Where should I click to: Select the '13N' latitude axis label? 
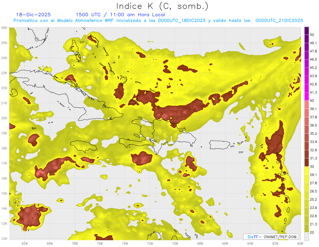point(4,223)
